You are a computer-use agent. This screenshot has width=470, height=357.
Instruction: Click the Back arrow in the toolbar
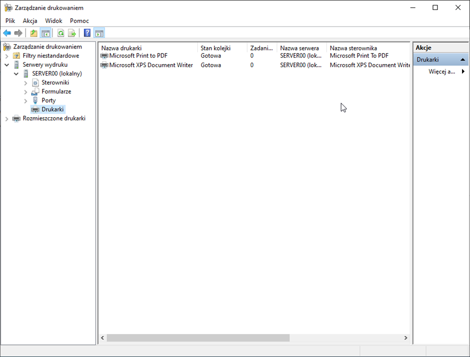point(7,33)
